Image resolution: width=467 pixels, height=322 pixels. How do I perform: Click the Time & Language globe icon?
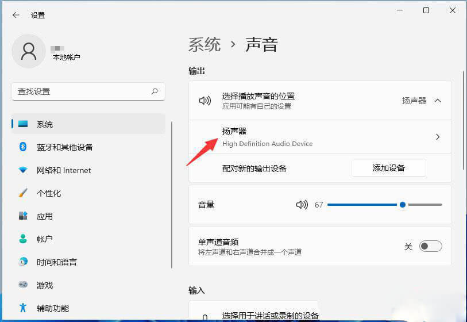[x=23, y=262]
